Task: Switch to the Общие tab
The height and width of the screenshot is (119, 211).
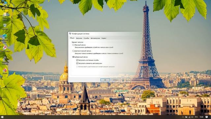Action: pyautogui.click(x=72, y=38)
